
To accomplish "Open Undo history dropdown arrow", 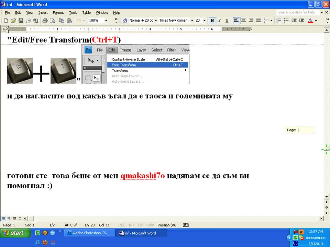I will pyautogui.click(x=84, y=21).
